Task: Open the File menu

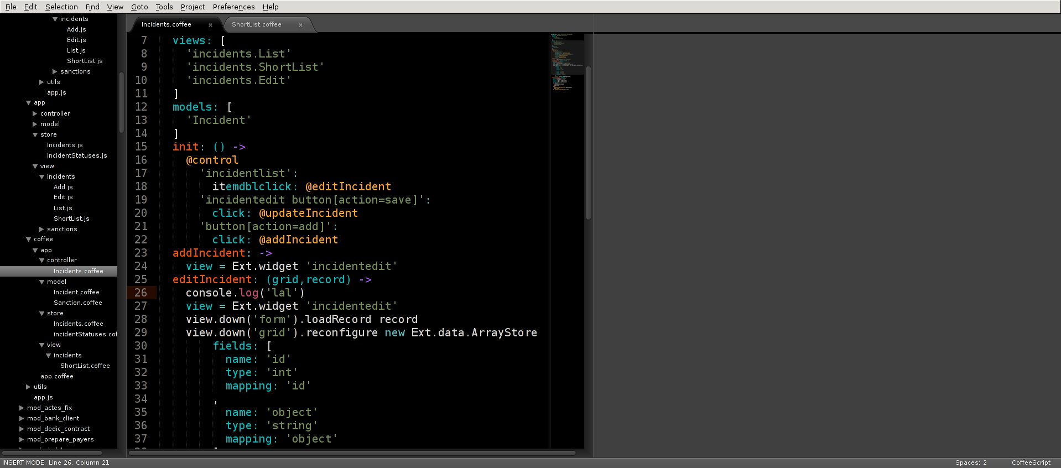Action: click(11, 7)
